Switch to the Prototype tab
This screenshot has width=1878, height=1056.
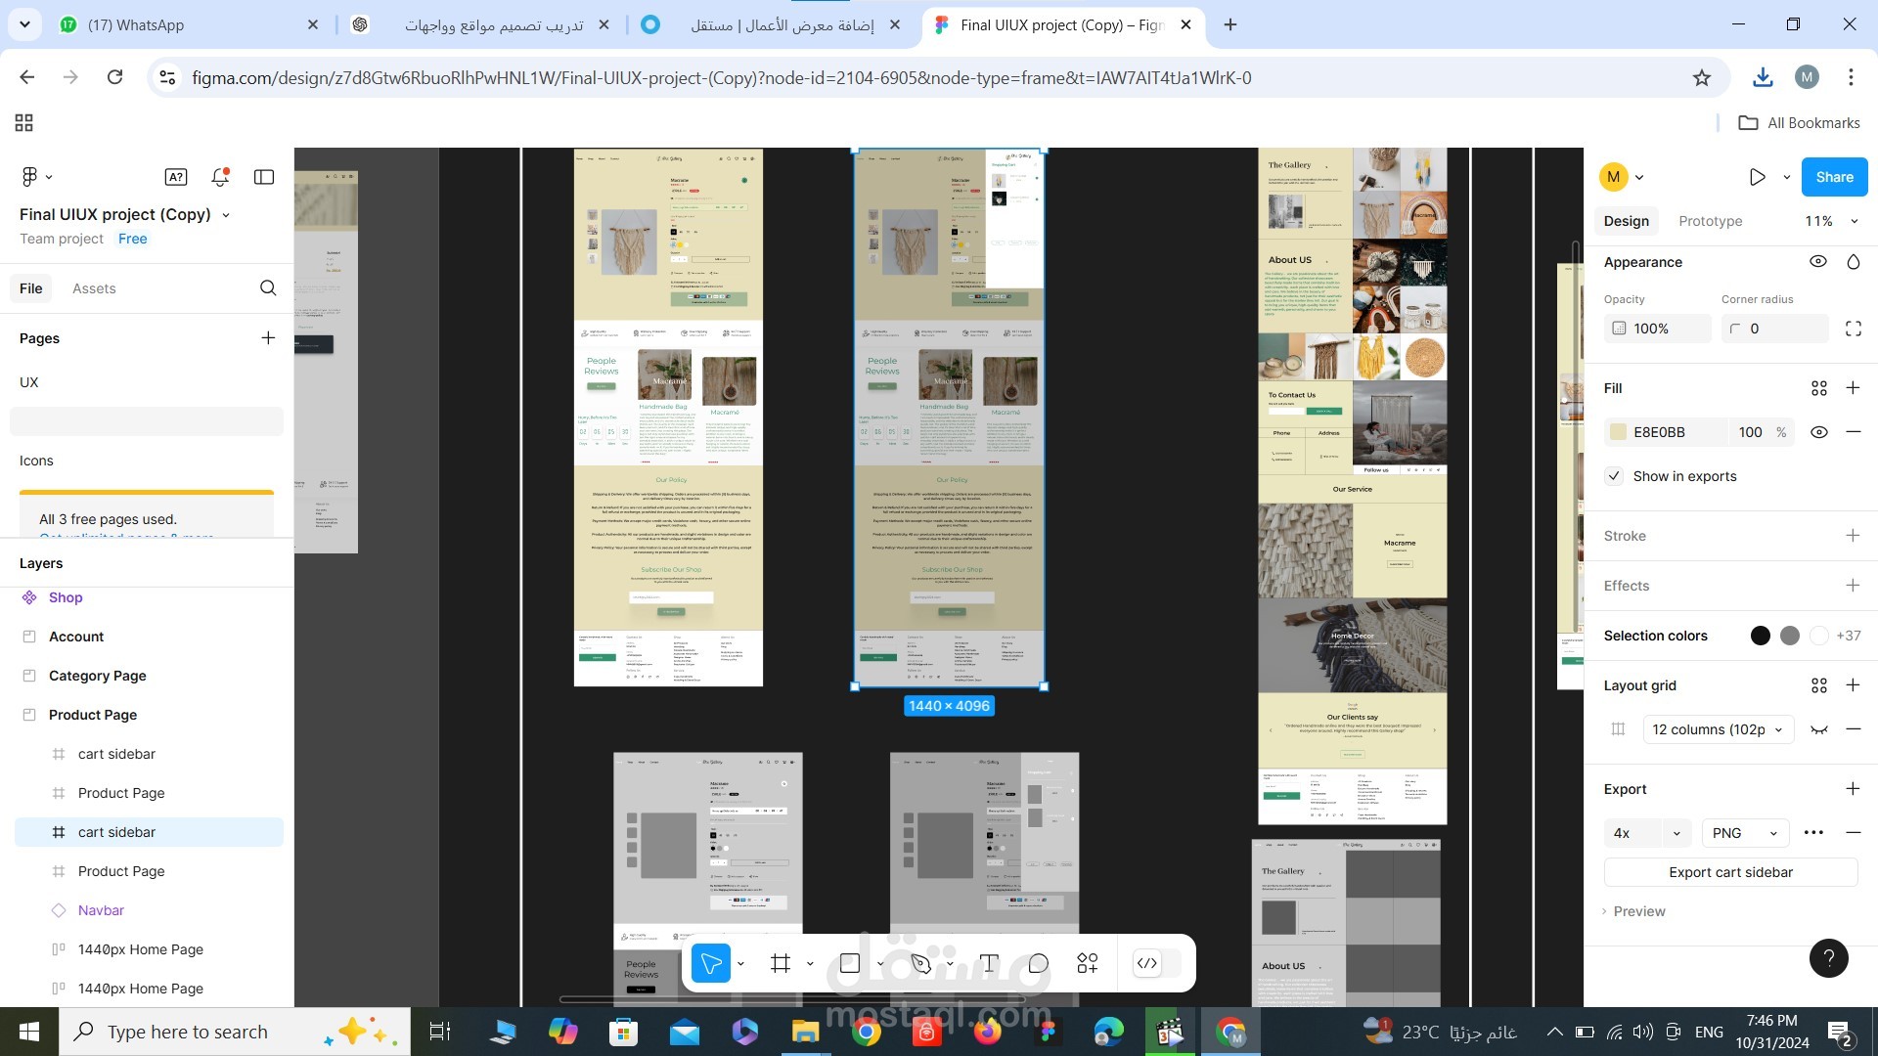pos(1710,221)
